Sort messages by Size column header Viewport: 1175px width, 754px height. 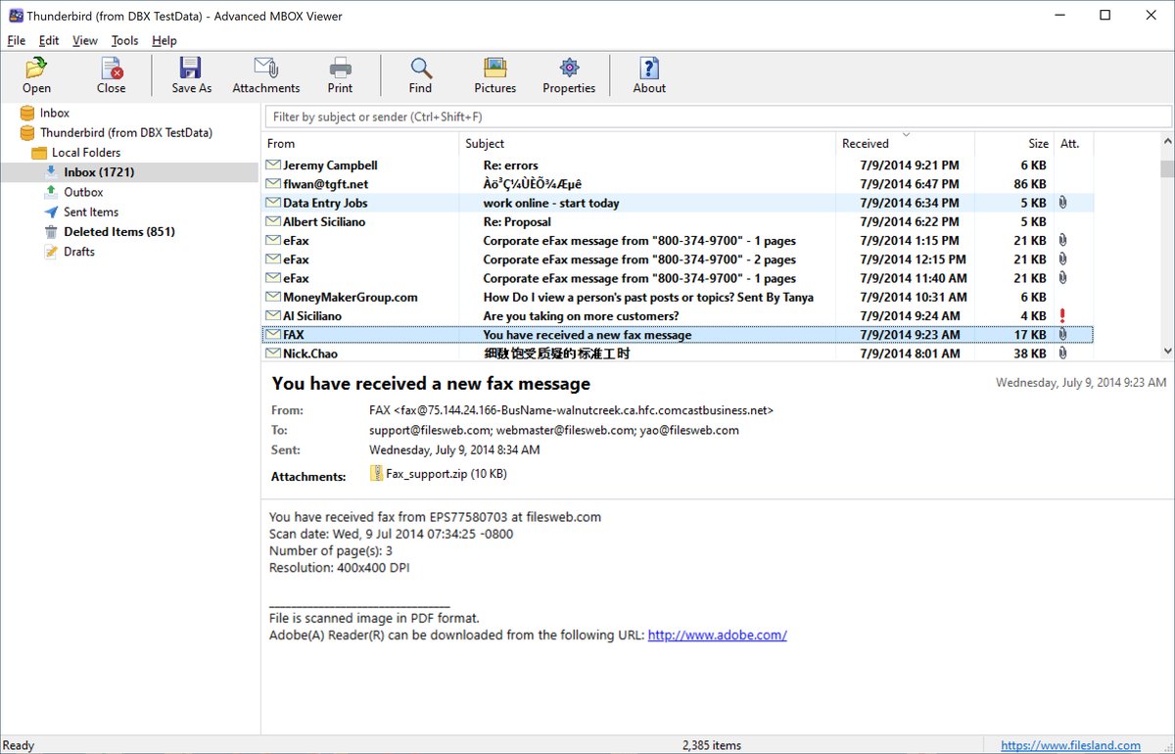coord(1013,143)
